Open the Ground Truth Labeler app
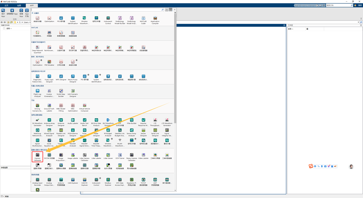The image size is (363, 198). 50,107
